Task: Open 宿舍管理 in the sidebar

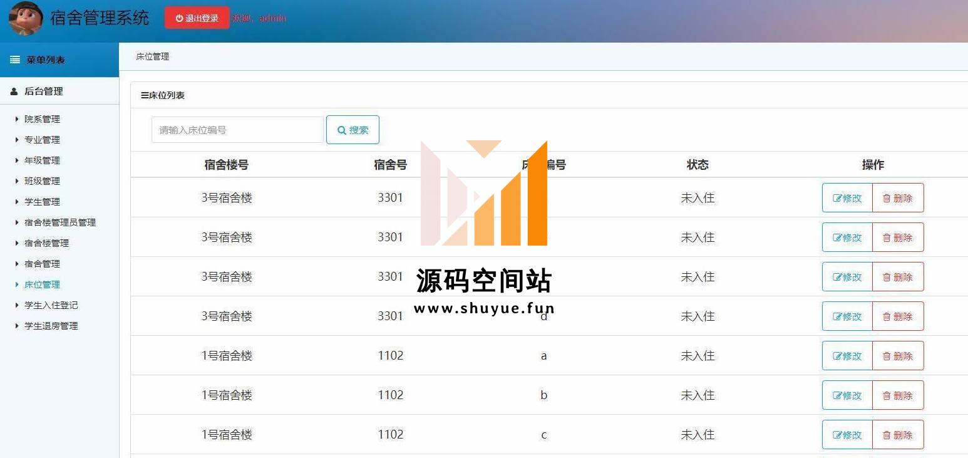Action: pyautogui.click(x=42, y=264)
